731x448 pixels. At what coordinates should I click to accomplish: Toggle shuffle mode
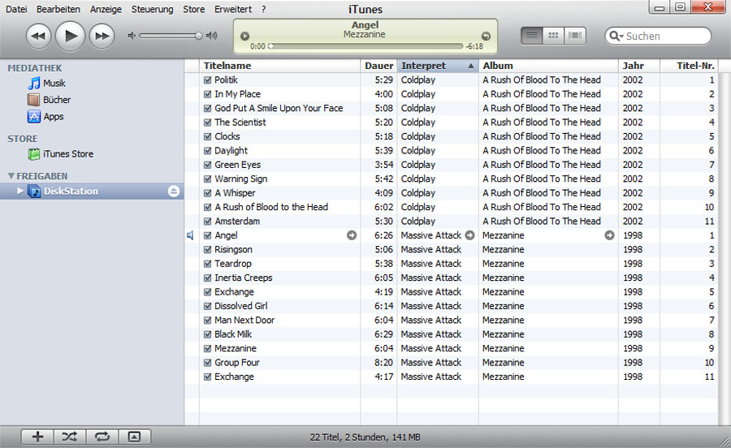(70, 437)
